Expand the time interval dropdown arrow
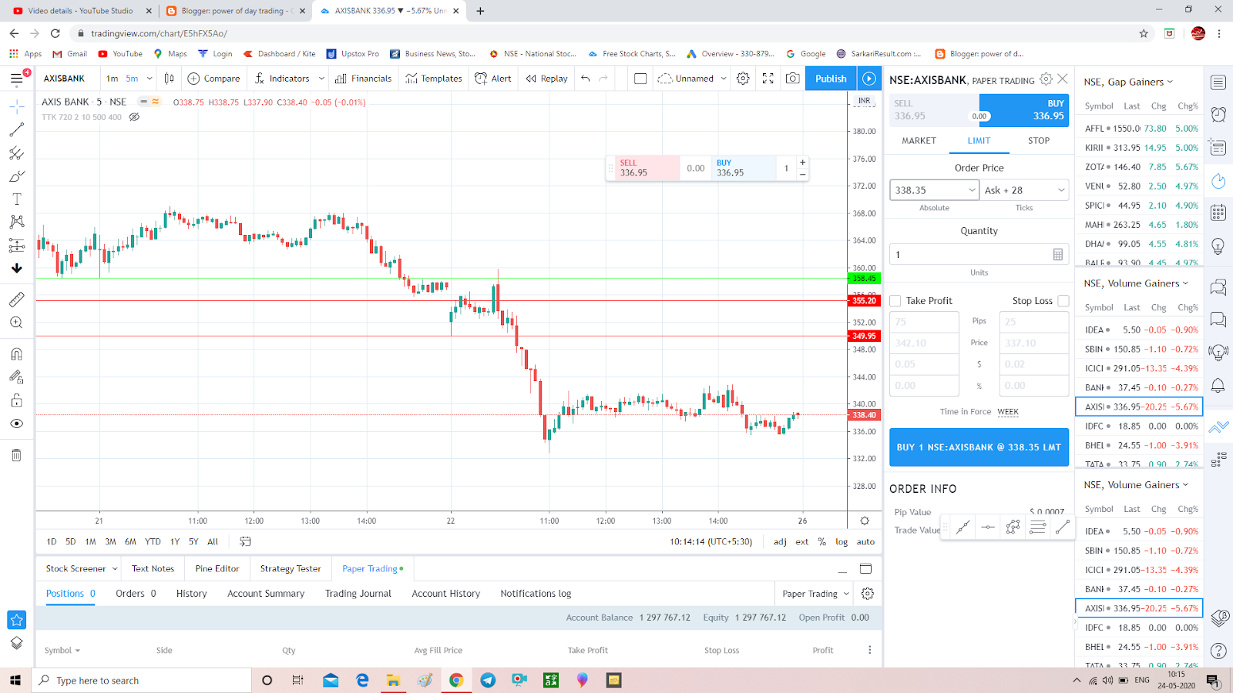1233x693 pixels. click(150, 79)
